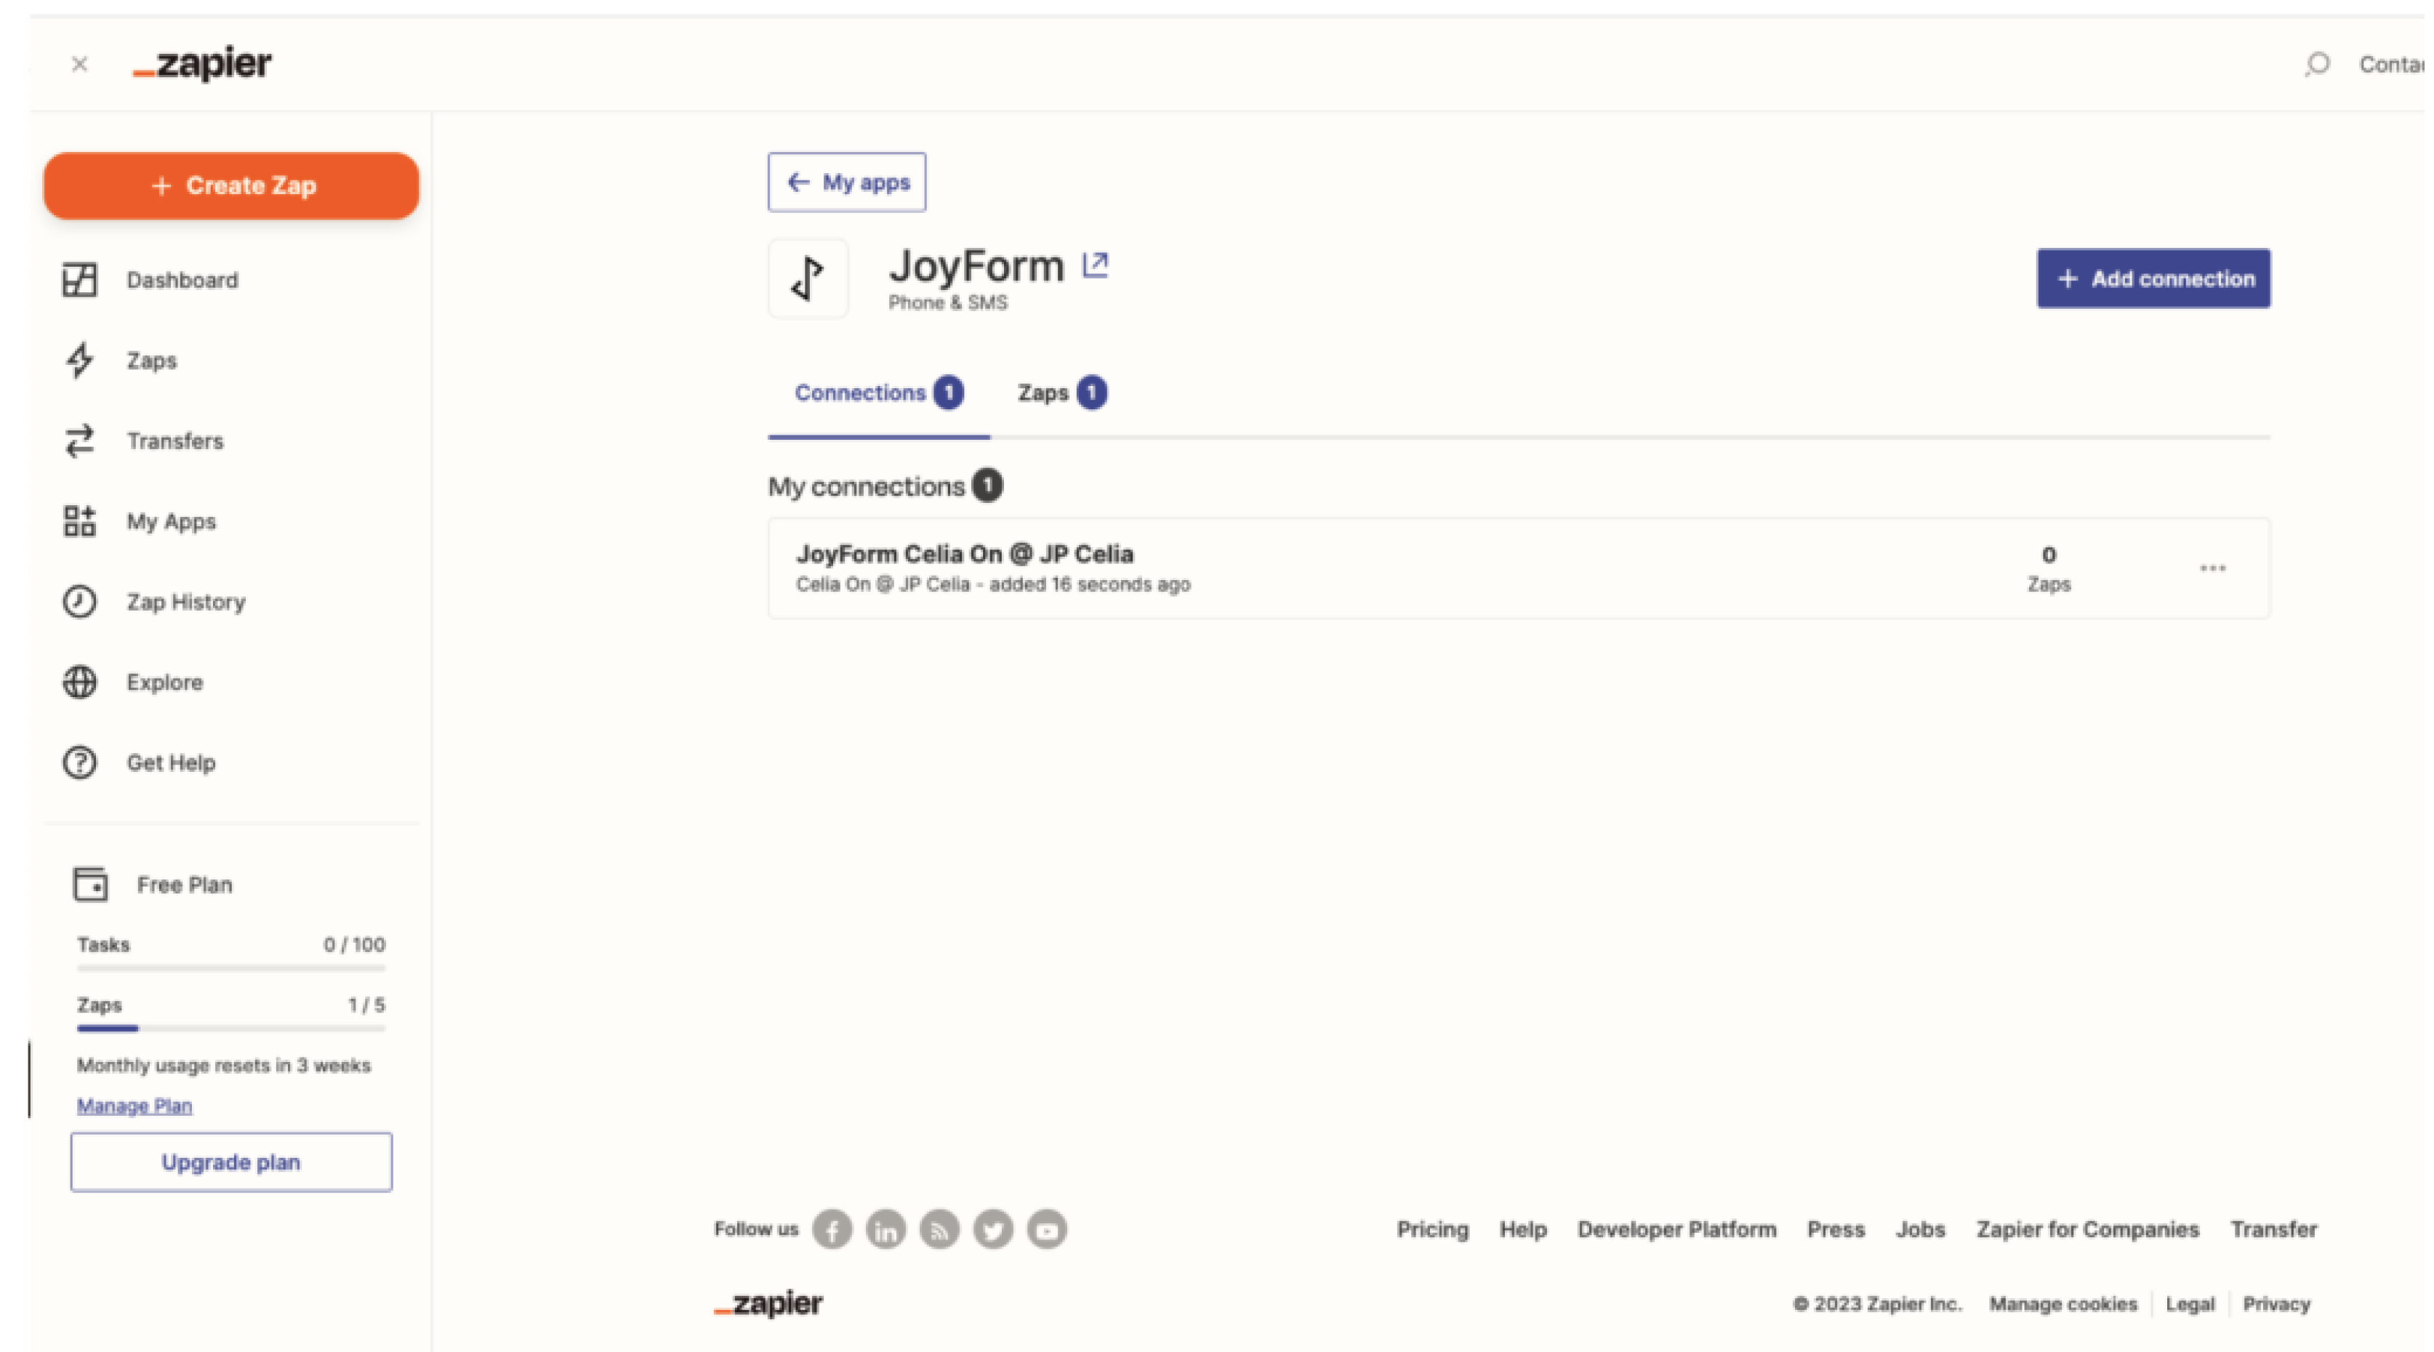Click the Upgrade plan button
The width and height of the screenshot is (2434, 1352).
tap(231, 1161)
